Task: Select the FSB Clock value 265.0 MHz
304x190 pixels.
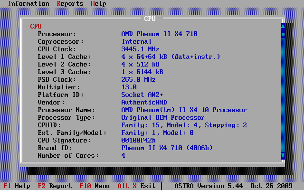Action: pyautogui.click(x=138, y=79)
